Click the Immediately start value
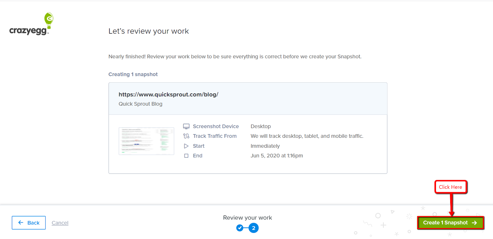The image size is (493, 239). pyautogui.click(x=265, y=146)
